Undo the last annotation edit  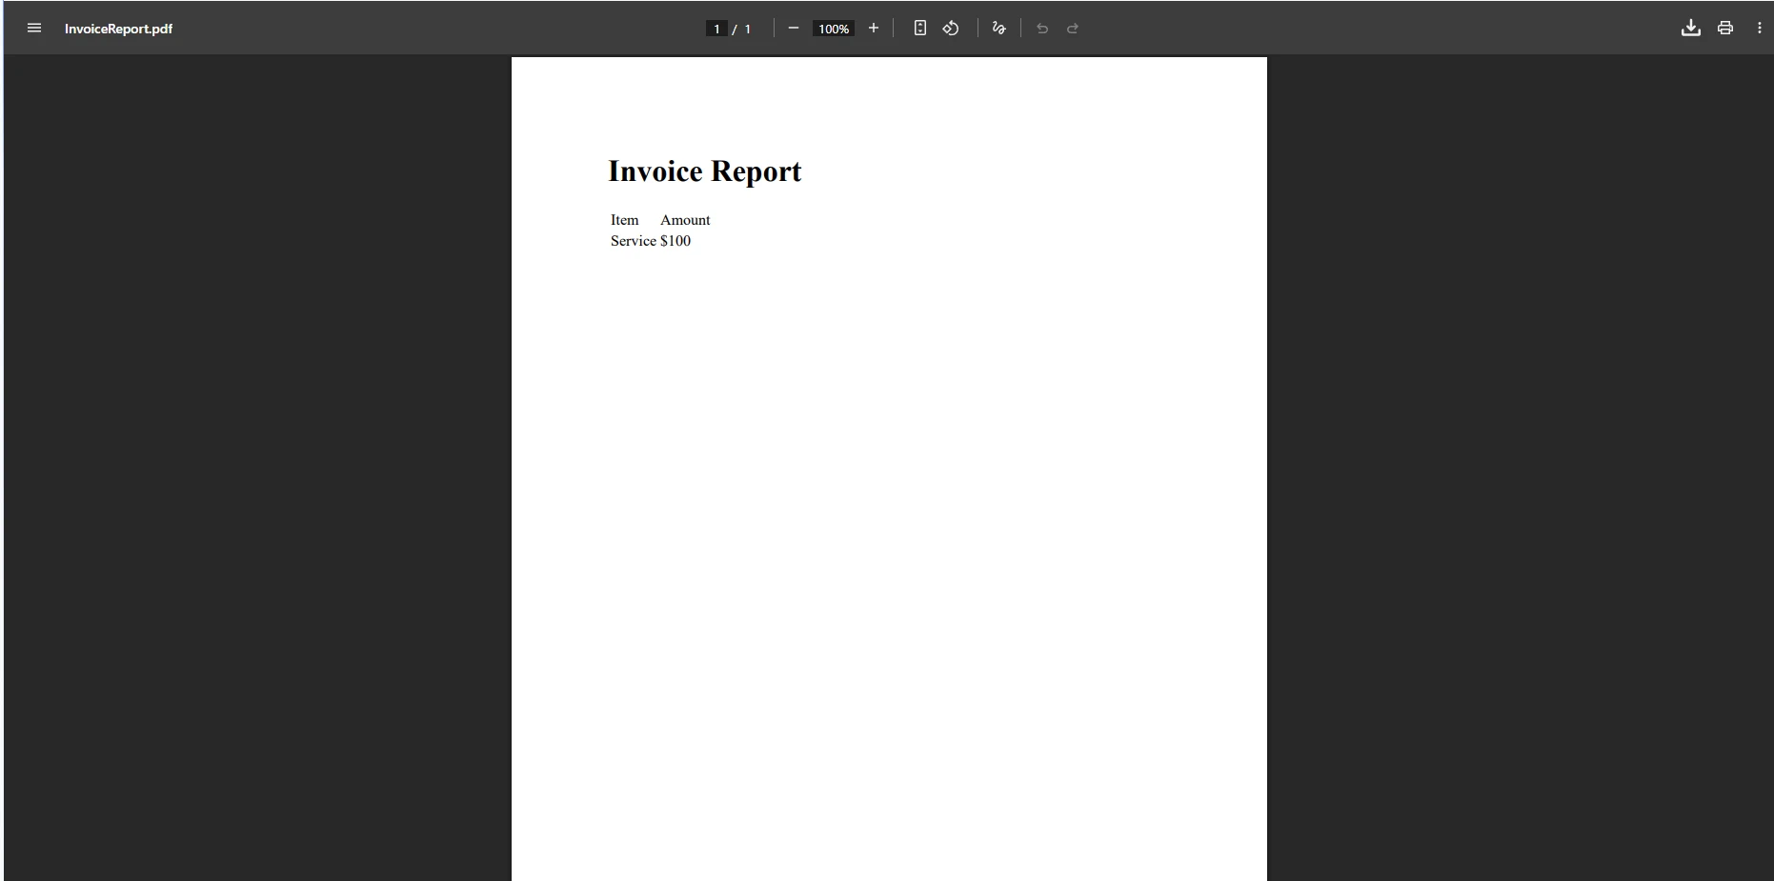pyautogui.click(x=1041, y=28)
